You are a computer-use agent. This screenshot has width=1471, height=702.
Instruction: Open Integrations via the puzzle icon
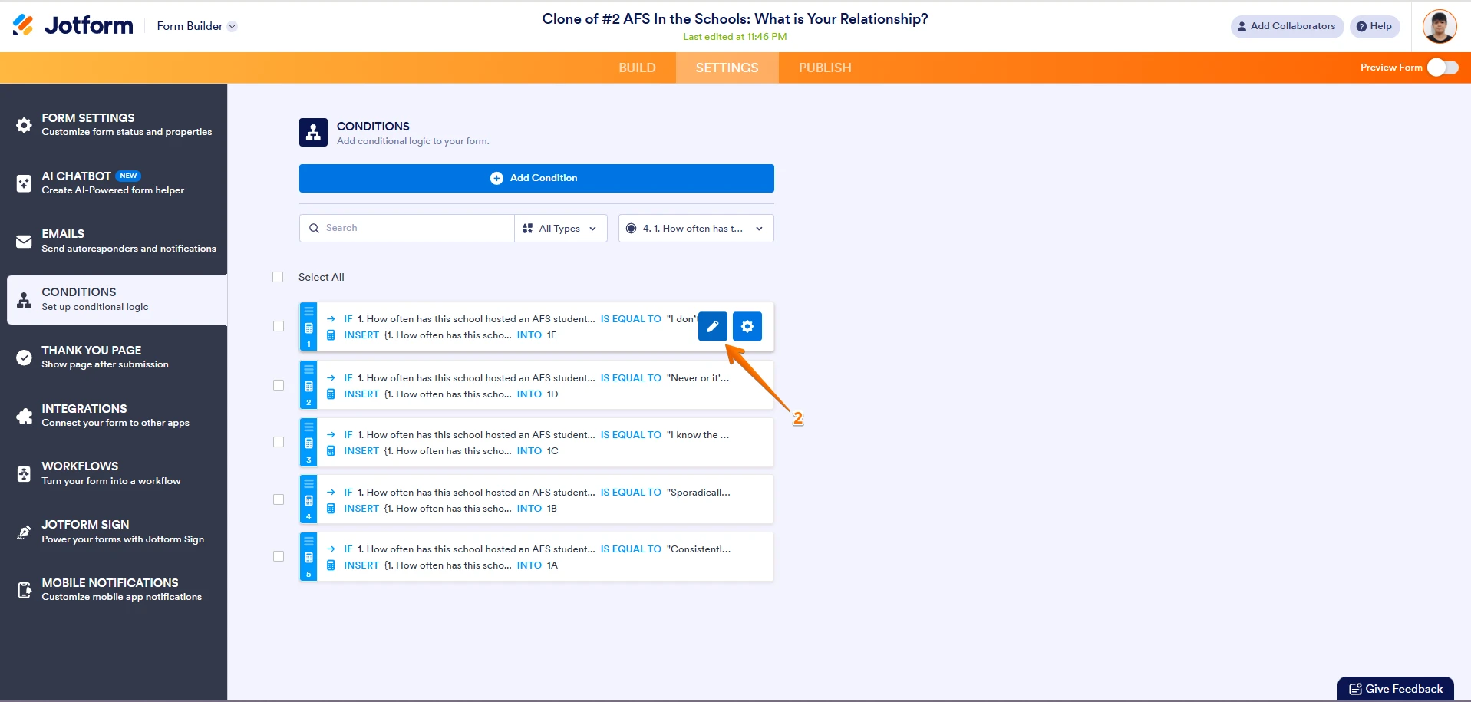pyautogui.click(x=24, y=416)
